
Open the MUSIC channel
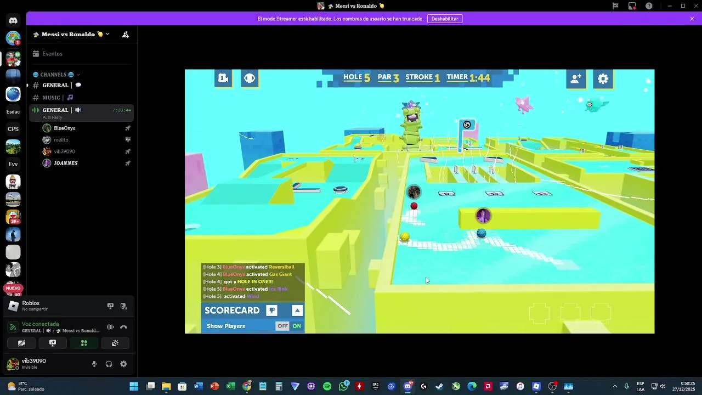click(81, 98)
